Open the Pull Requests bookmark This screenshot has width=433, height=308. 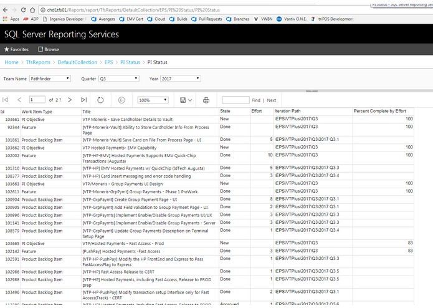[x=207, y=19]
